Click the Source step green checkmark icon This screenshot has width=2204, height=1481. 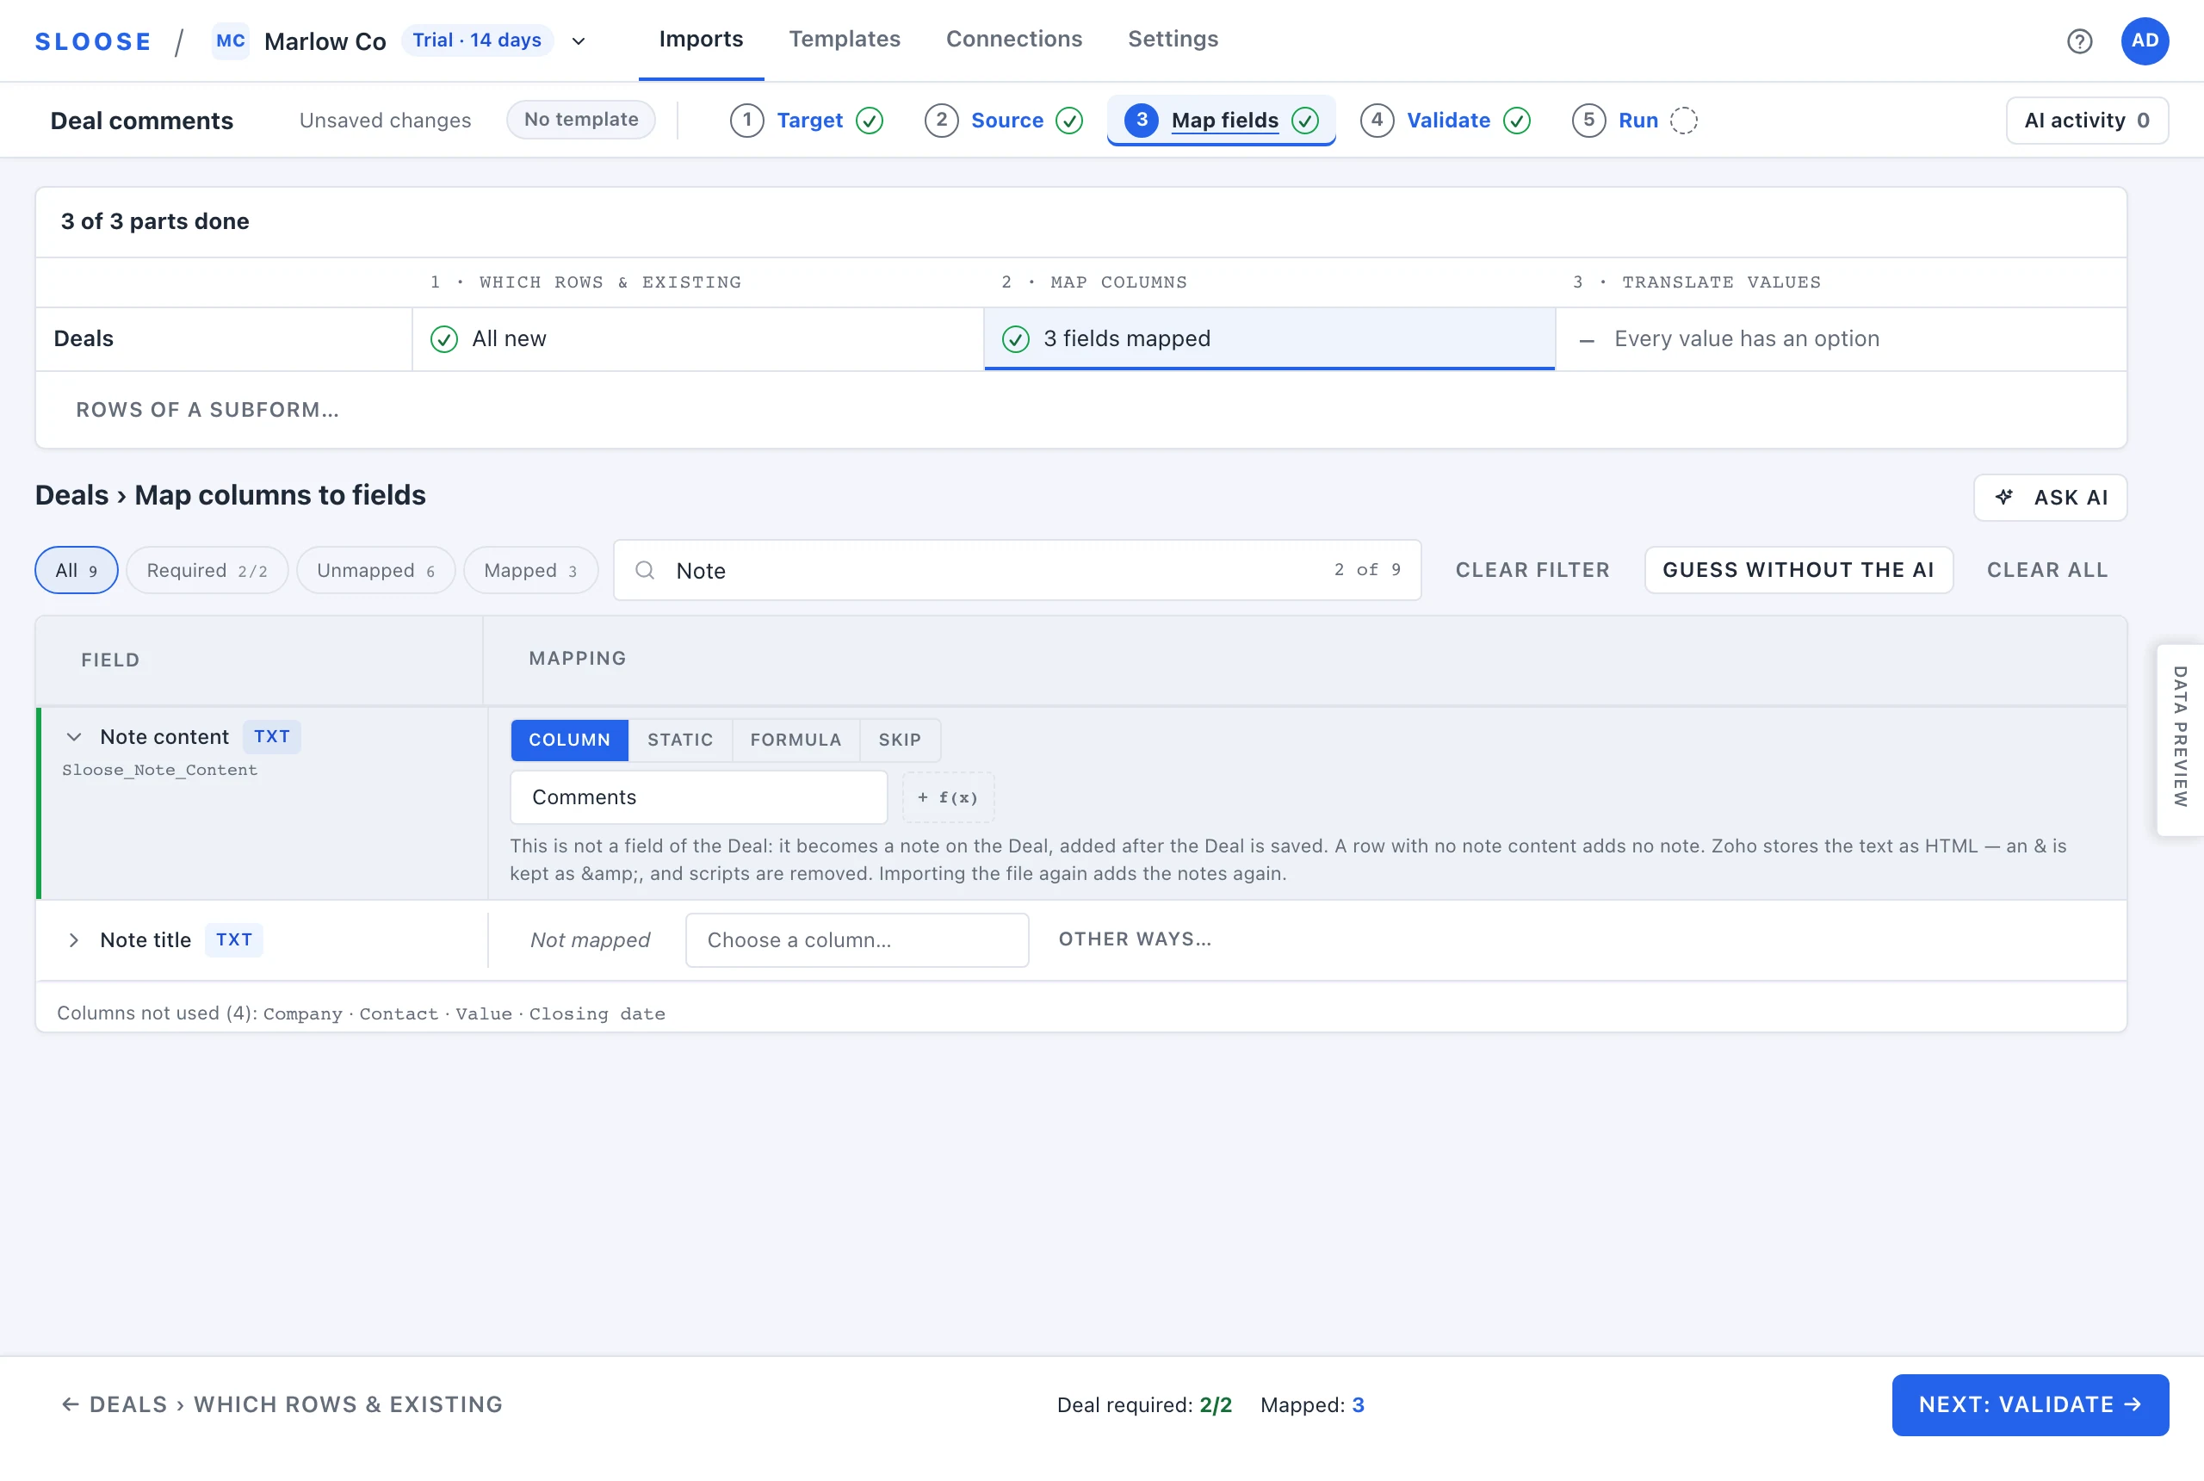click(1069, 120)
